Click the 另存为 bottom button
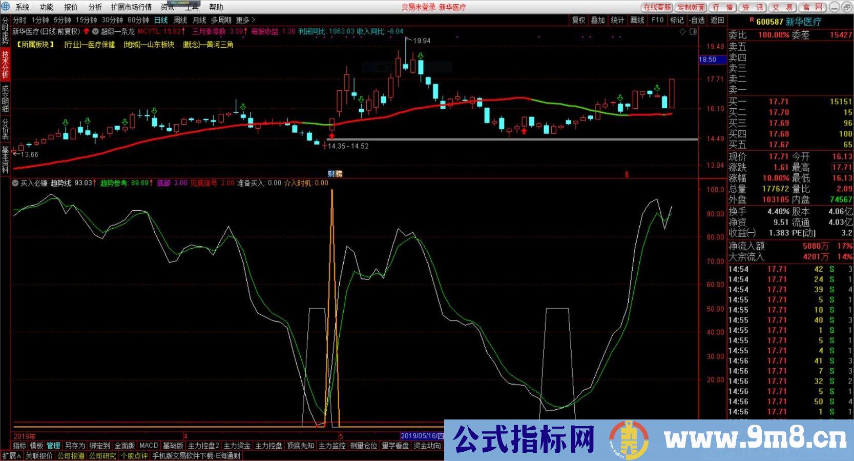854x461 pixels. point(75,446)
